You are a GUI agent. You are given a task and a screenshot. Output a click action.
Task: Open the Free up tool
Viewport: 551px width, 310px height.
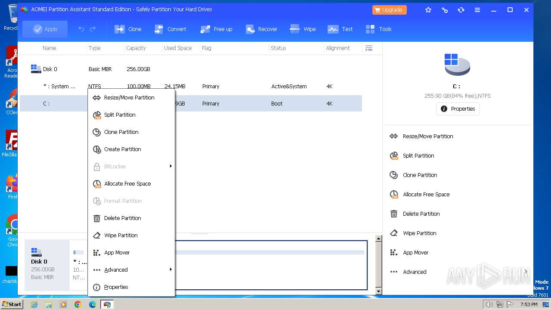[x=216, y=29]
